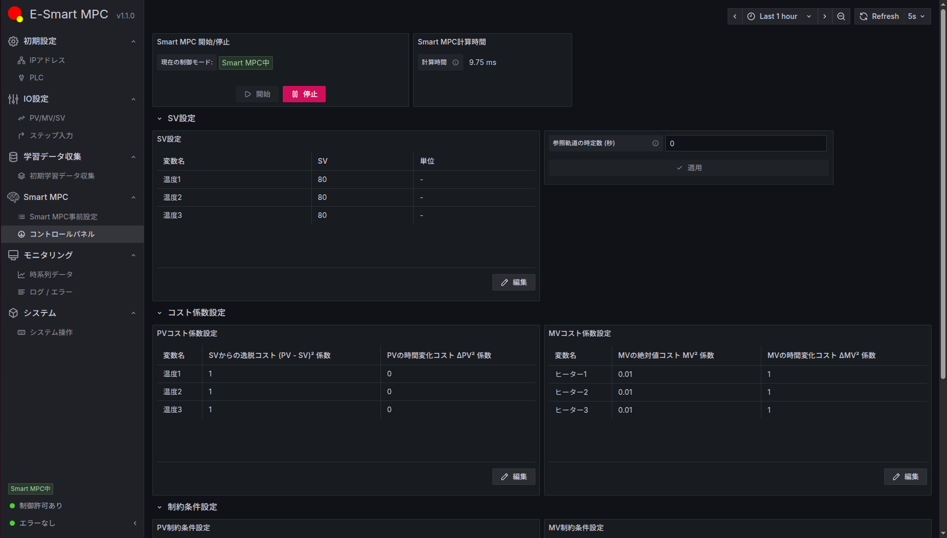This screenshot has width=947, height=538.
Task: Collapse the SV設定 section row
Action: point(176,119)
